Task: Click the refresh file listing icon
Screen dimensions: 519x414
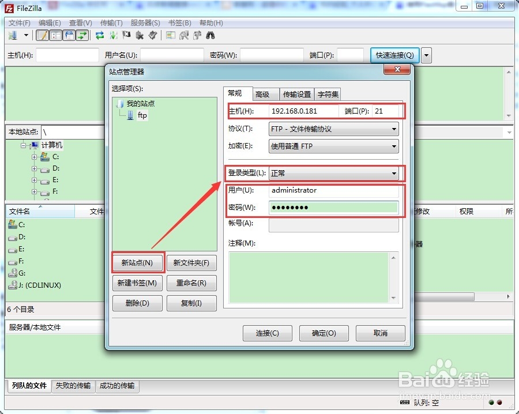Action: (98, 36)
